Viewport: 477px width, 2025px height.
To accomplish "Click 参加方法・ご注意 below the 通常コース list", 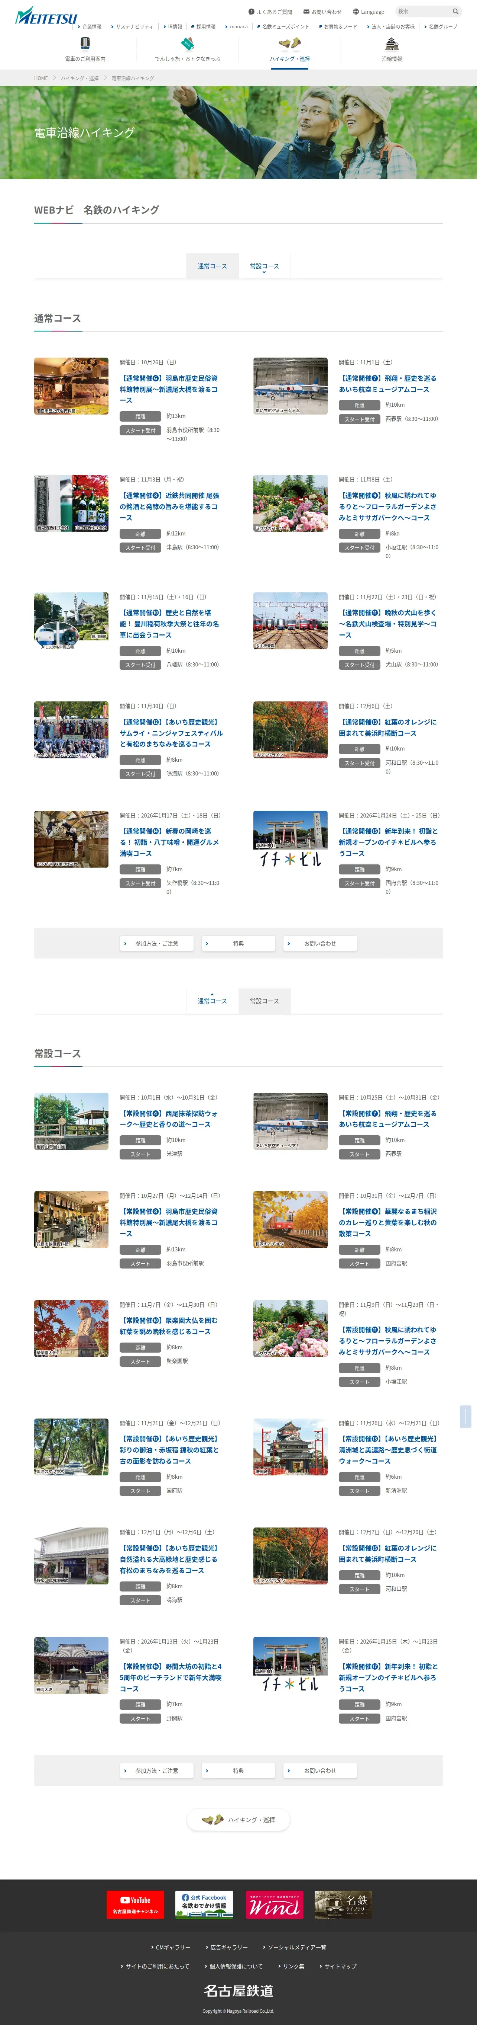I will coord(156,943).
